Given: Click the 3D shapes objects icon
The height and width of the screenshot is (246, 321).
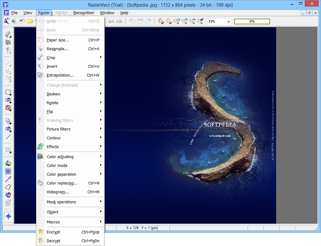Looking at the screenshot, I should click(x=8, y=195).
